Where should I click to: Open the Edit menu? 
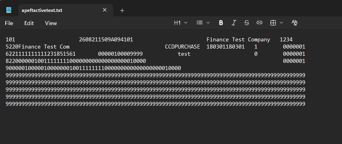click(29, 23)
